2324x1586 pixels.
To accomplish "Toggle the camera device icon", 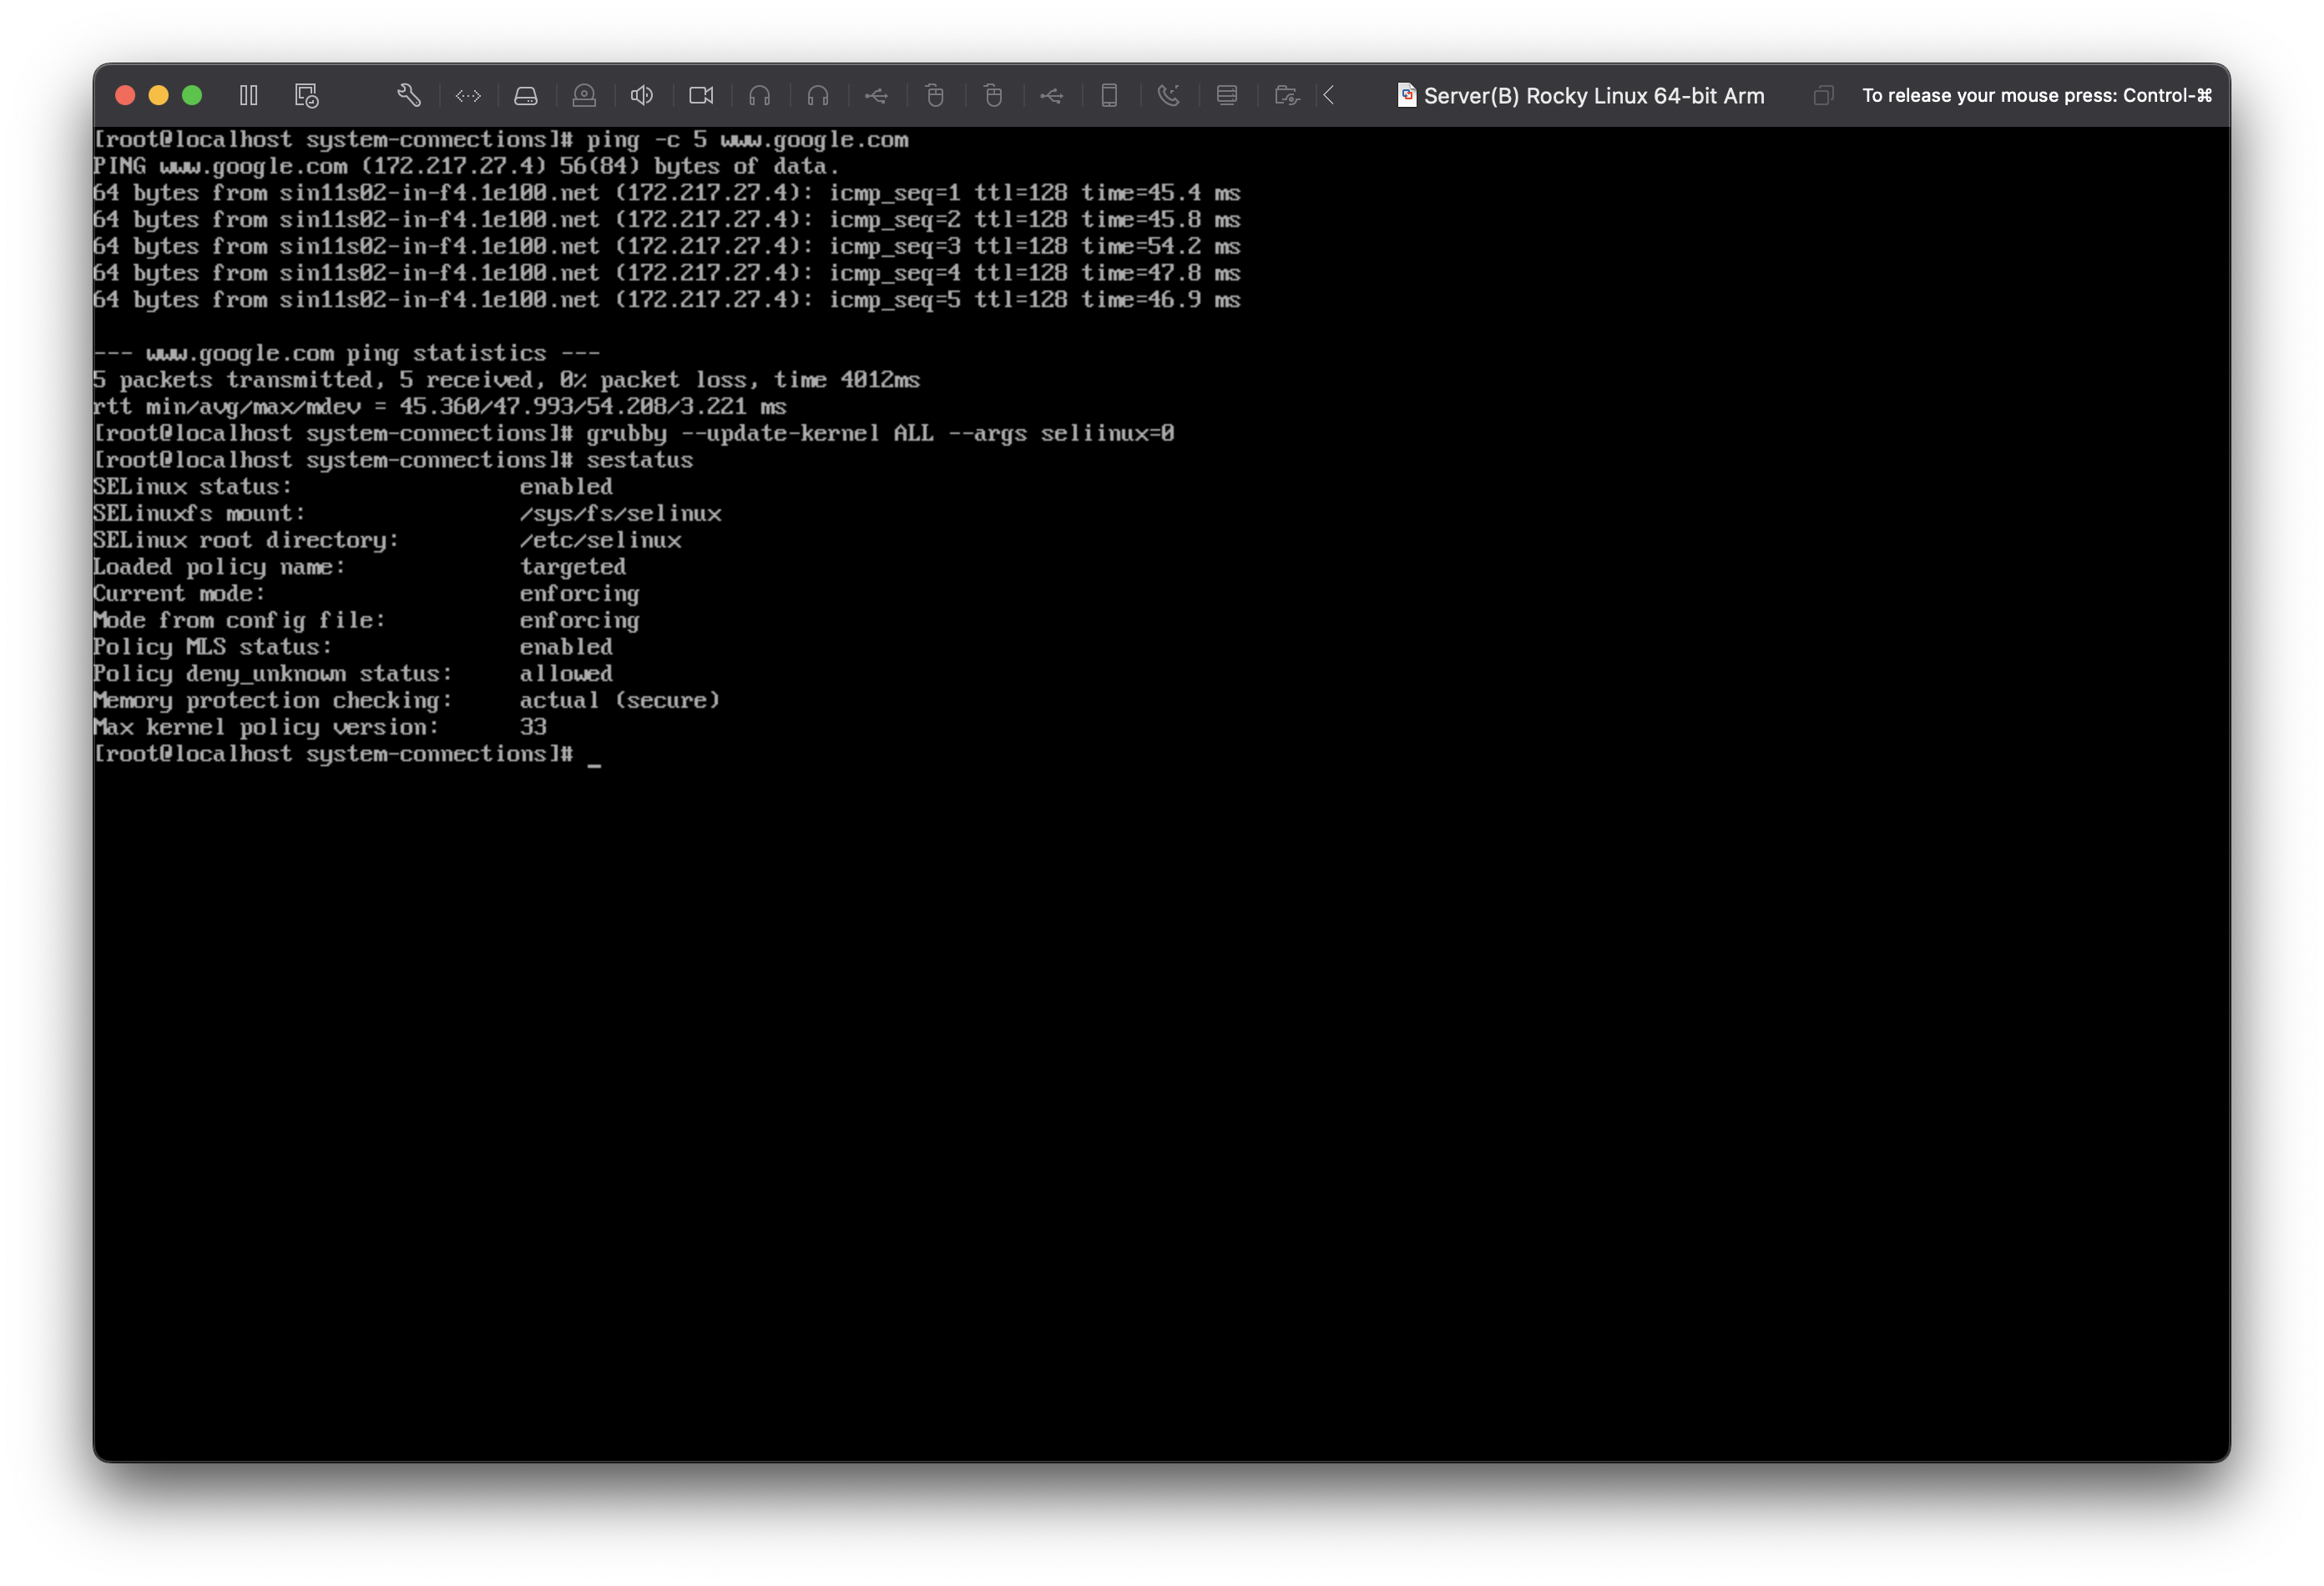I will point(701,95).
